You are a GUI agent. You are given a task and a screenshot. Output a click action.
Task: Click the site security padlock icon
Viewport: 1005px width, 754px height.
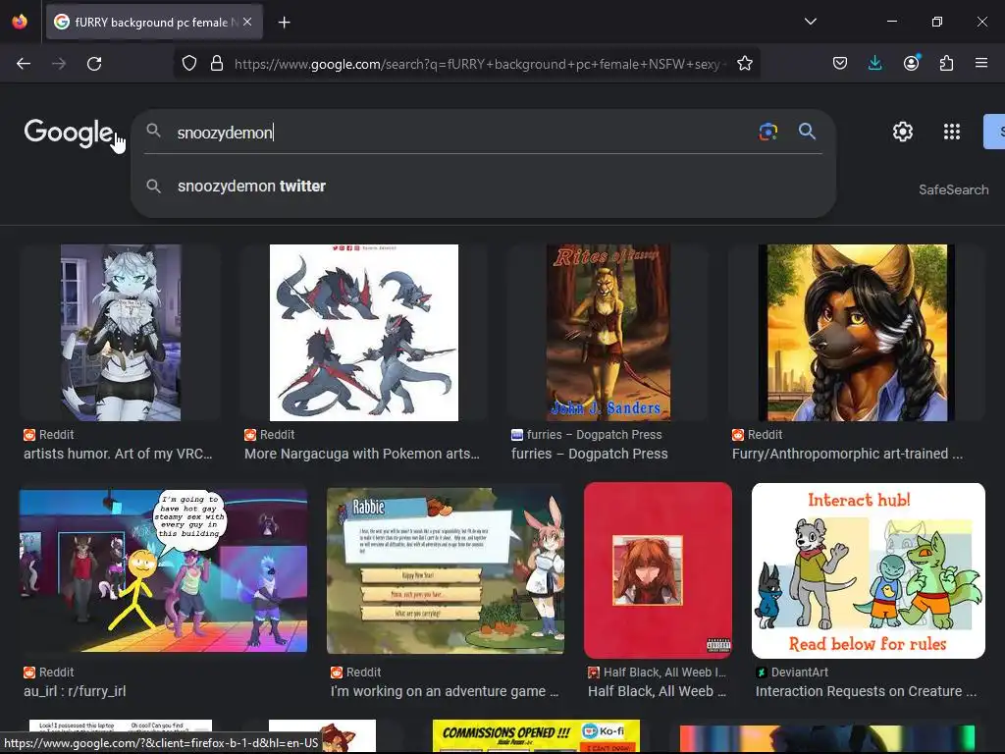(217, 64)
